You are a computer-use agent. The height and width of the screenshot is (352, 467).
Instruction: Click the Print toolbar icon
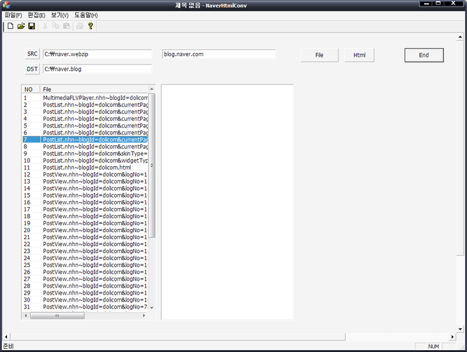80,26
